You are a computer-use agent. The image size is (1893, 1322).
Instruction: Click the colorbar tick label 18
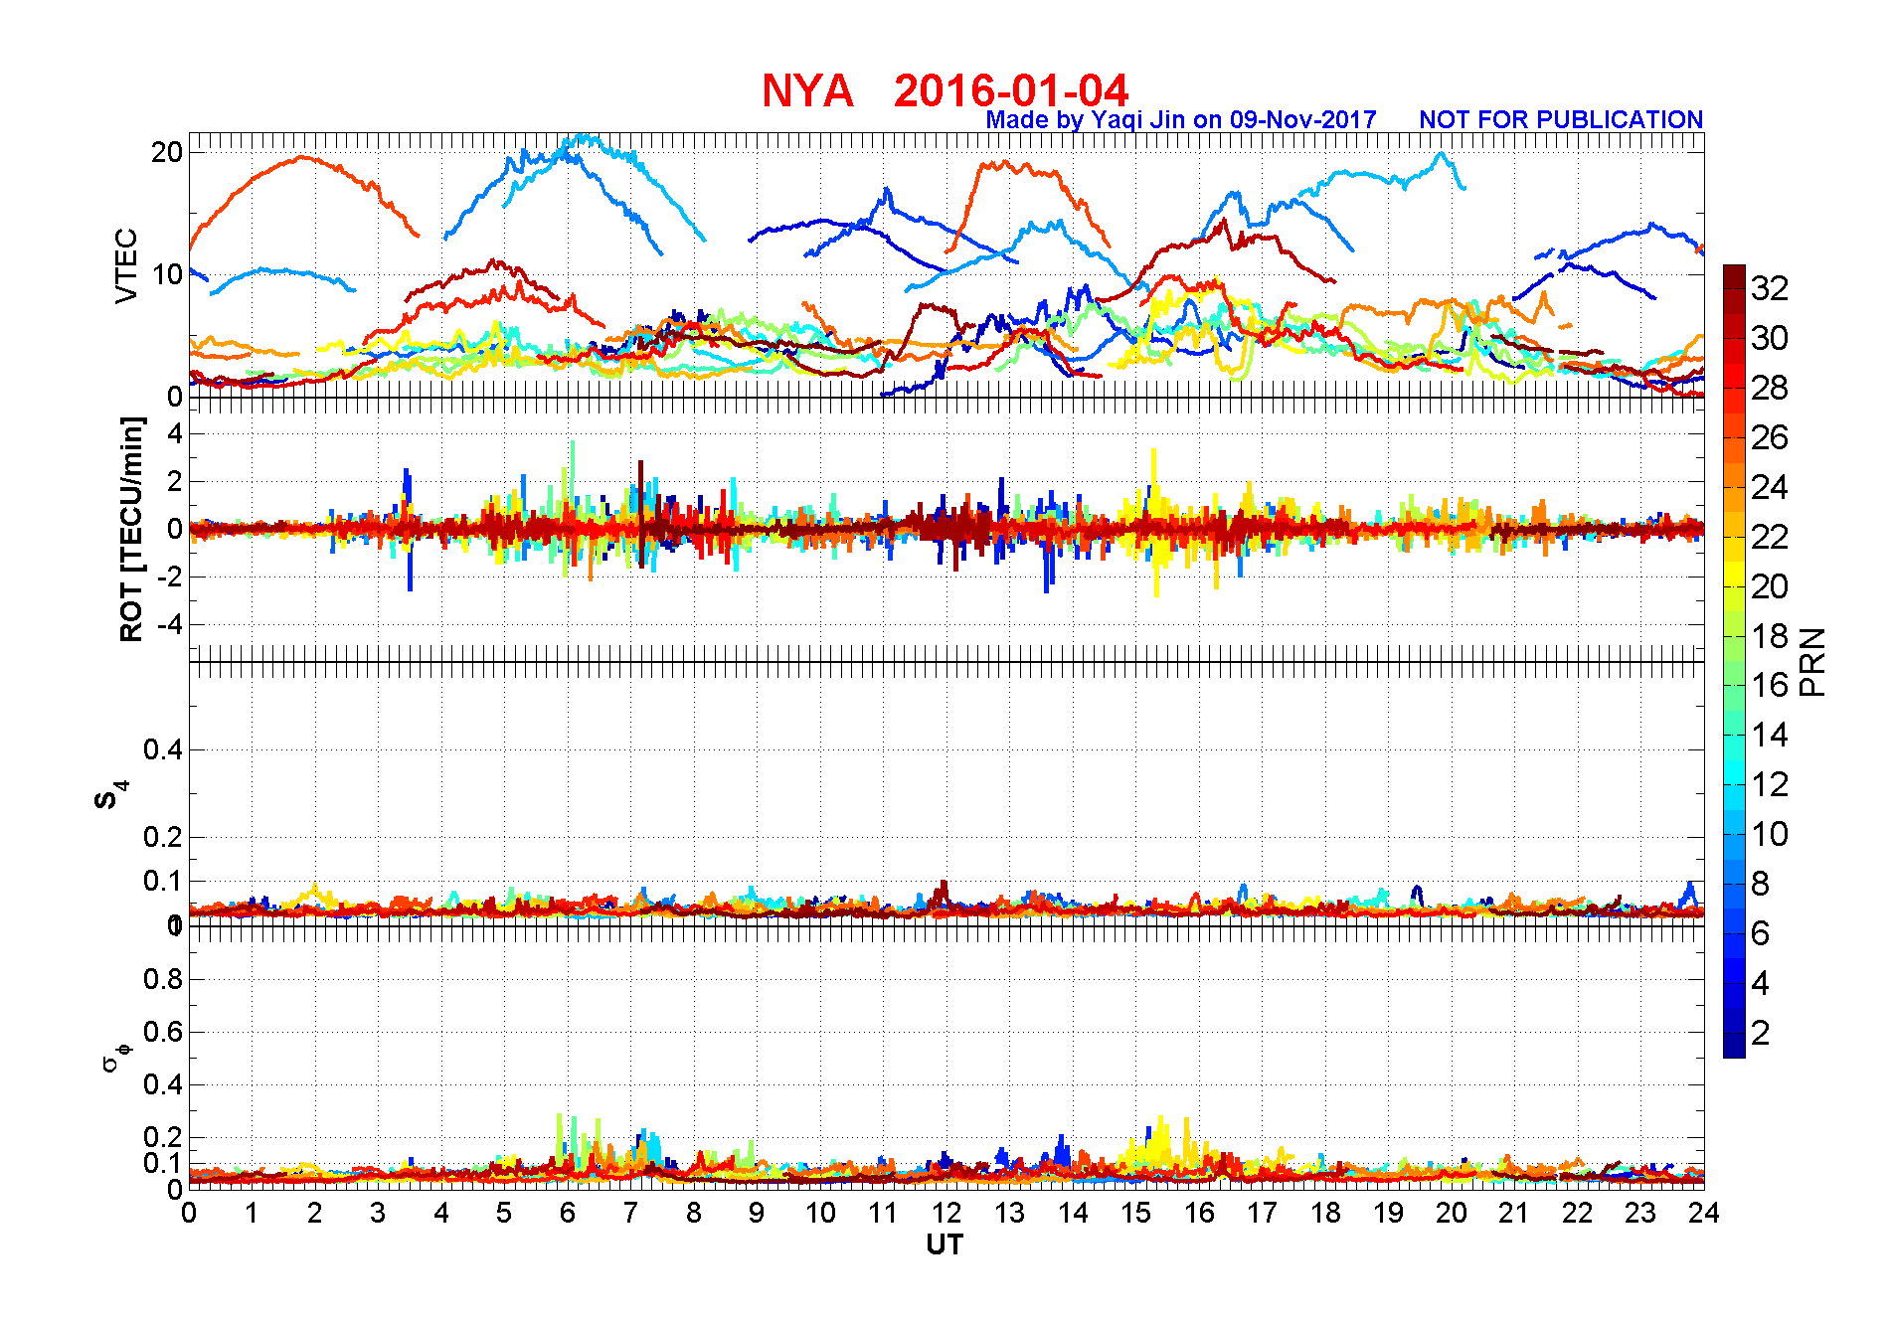[1770, 636]
